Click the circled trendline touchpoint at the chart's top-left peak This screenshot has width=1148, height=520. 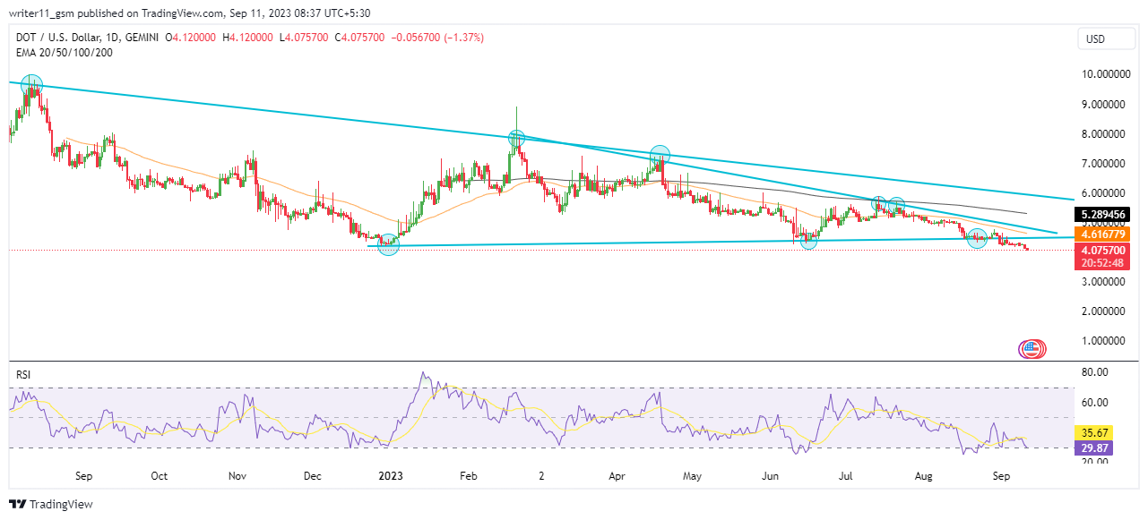point(31,86)
